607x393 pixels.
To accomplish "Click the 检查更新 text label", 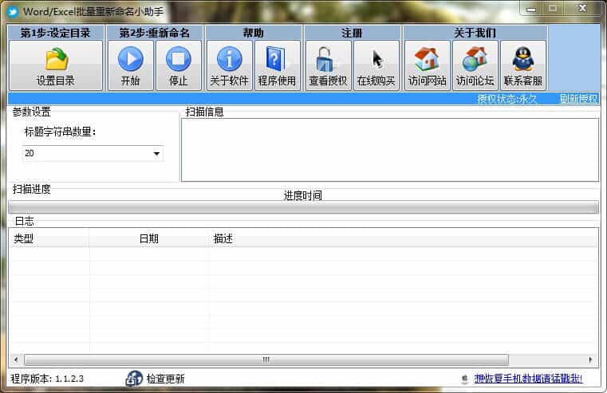I will coord(166,379).
